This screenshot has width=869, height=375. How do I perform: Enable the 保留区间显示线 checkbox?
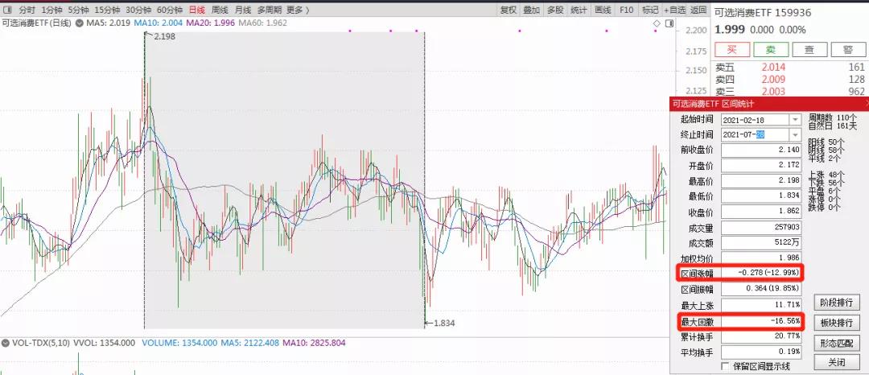point(726,366)
